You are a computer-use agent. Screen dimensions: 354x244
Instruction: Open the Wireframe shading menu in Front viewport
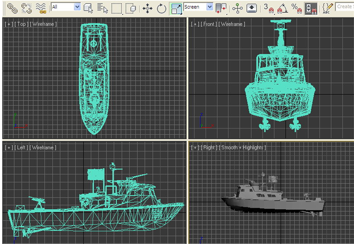pyautogui.click(x=232, y=24)
